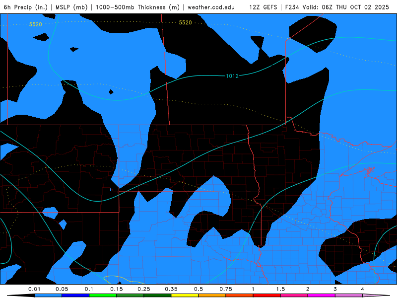Screen dimensions: 397x298
Task: Click the hot pink 1.5 legend swatch
Action: click(294, 296)
